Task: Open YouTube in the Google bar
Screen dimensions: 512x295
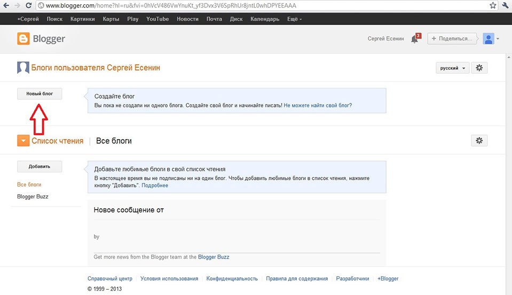Action: 157,19
